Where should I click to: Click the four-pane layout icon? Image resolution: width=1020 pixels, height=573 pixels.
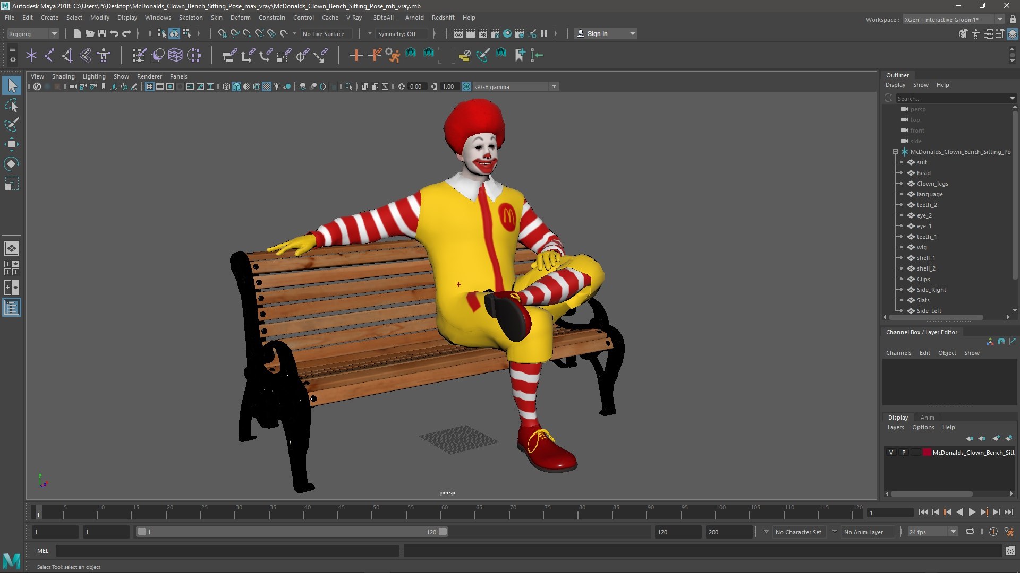(x=12, y=268)
